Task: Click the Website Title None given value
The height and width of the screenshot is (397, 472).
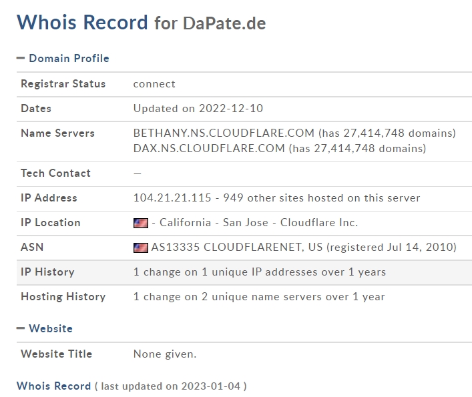Action: pos(165,354)
